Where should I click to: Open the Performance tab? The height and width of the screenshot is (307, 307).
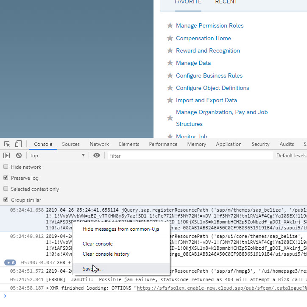(163, 144)
